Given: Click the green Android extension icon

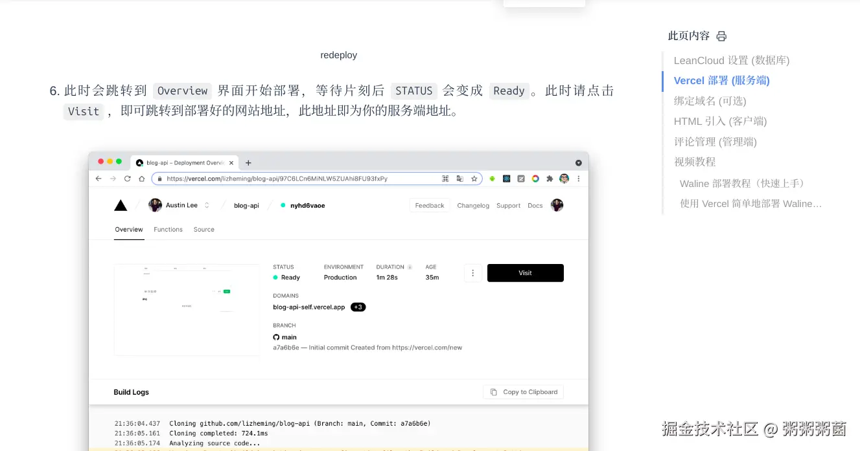Looking at the screenshot, I should [x=492, y=179].
